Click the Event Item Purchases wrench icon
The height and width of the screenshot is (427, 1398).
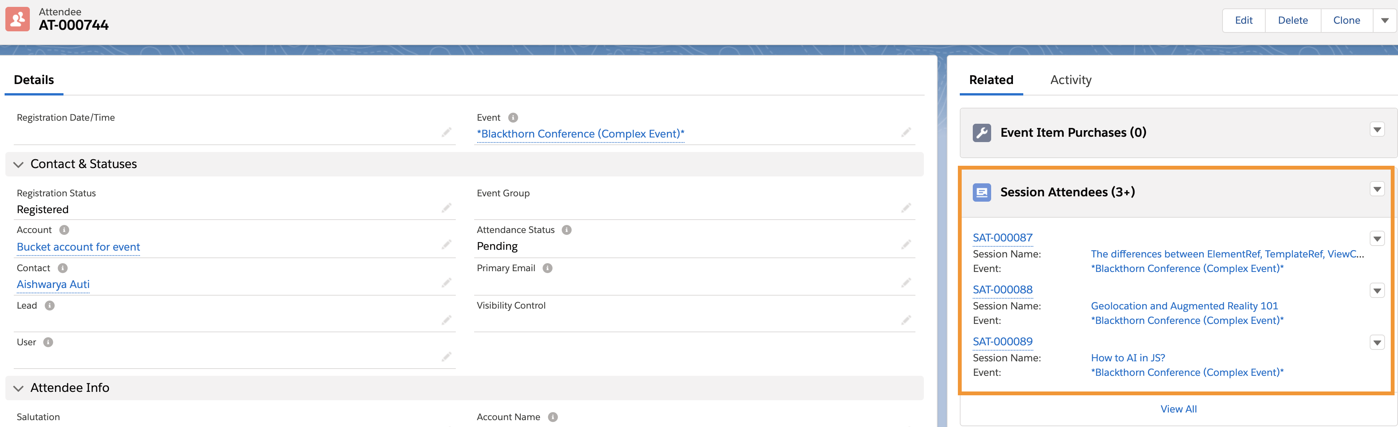(x=982, y=133)
